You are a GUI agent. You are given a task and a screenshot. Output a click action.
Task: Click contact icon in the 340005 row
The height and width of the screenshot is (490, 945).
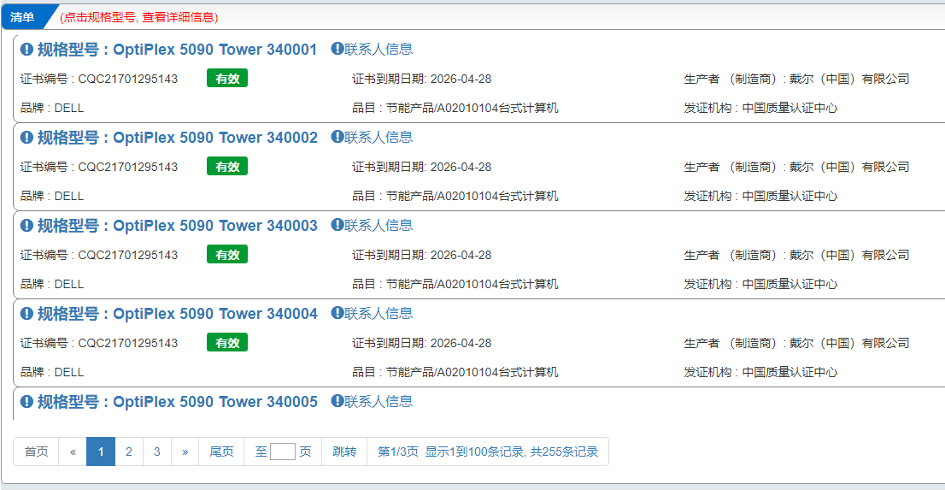coord(337,401)
